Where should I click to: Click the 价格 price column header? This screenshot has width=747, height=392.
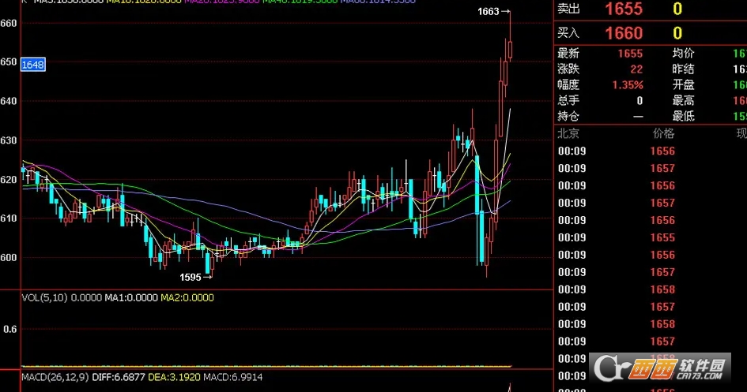tap(663, 133)
